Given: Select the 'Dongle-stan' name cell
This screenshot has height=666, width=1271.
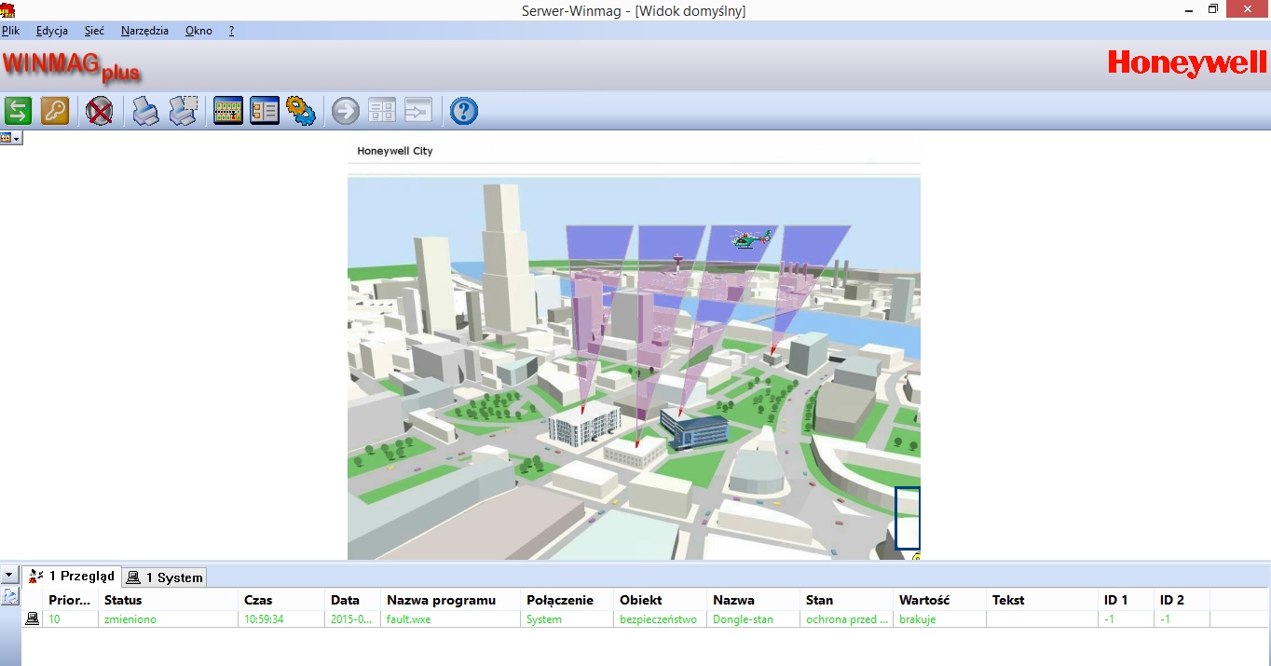Looking at the screenshot, I should [x=754, y=618].
